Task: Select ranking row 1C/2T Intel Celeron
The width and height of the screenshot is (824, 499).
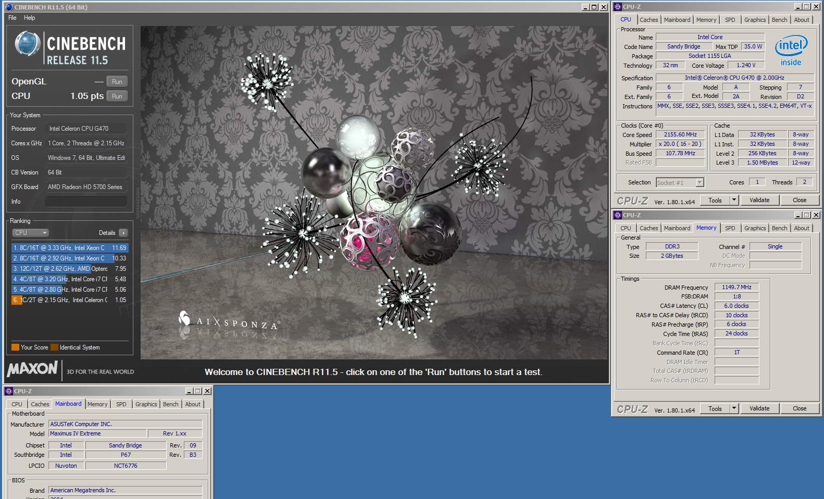Action: pos(70,300)
